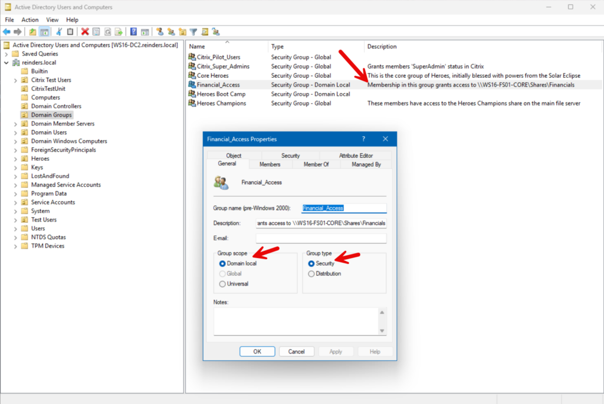Click the Back arrow toolbar icon
The height and width of the screenshot is (404, 604).
6,32
